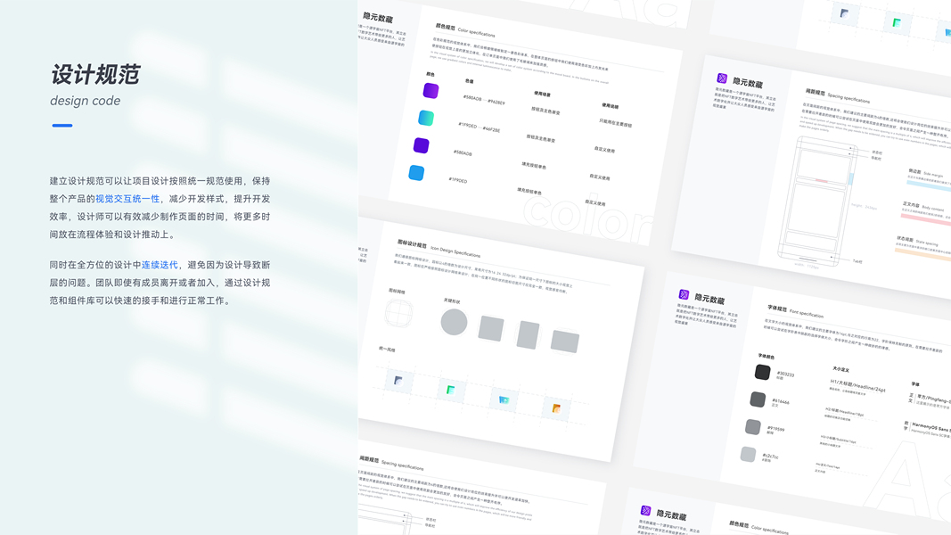This screenshot has width=951, height=535.
Task: Click the phone wireframe in the spacing card
Action: 819,201
